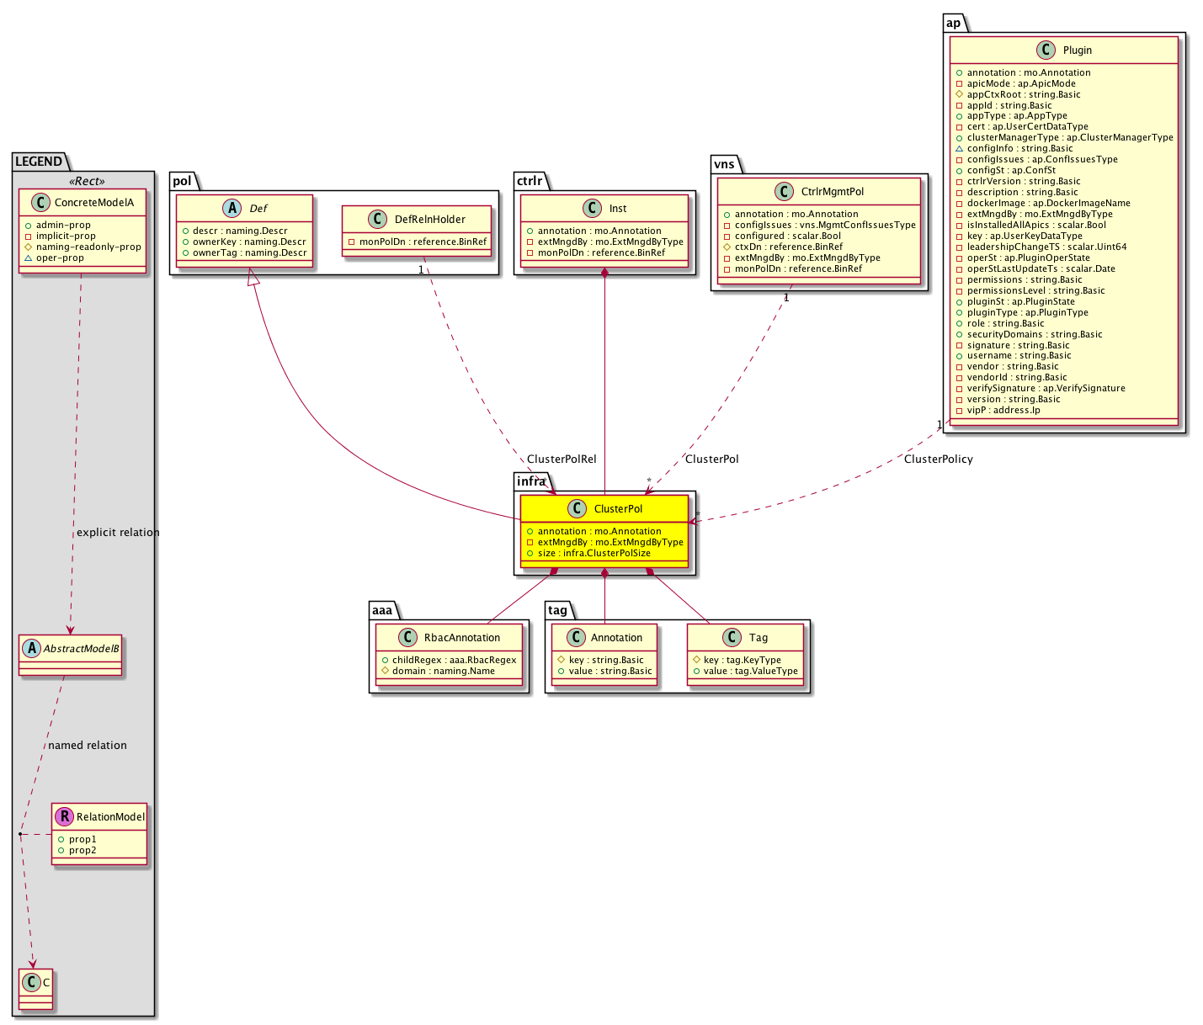Click the CtrlrMgmtPol class icon
The image size is (1203, 1025).
pyautogui.click(x=784, y=191)
